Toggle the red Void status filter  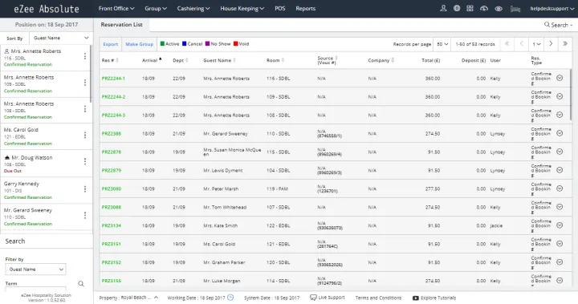[242, 44]
